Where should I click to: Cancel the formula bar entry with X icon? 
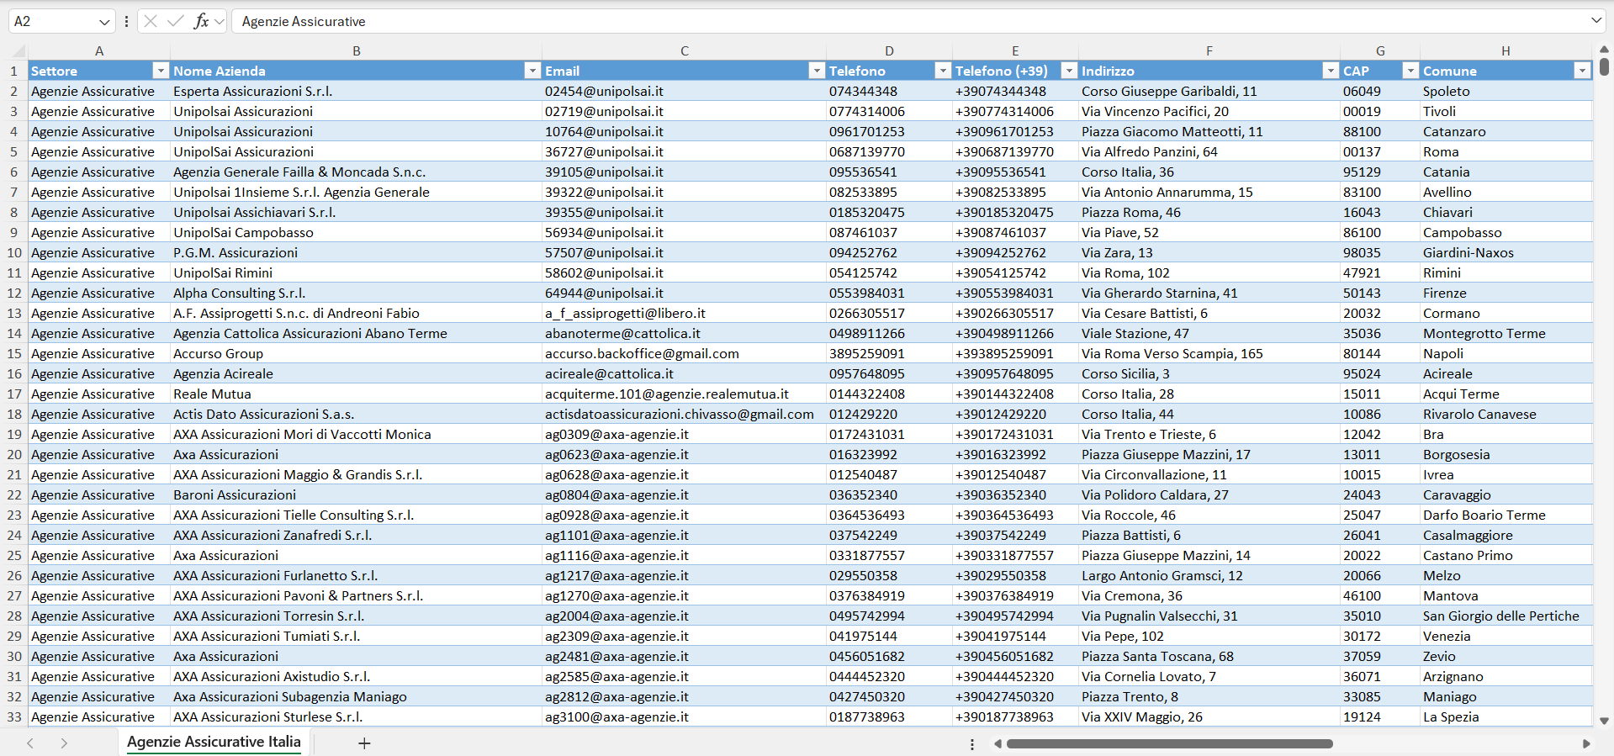click(x=151, y=21)
